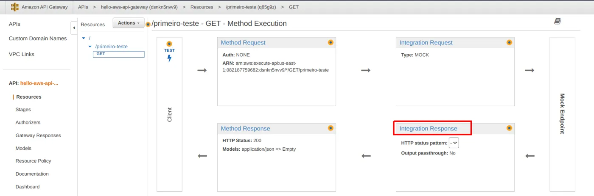Click GET in the breadcrumb

(x=294, y=7)
